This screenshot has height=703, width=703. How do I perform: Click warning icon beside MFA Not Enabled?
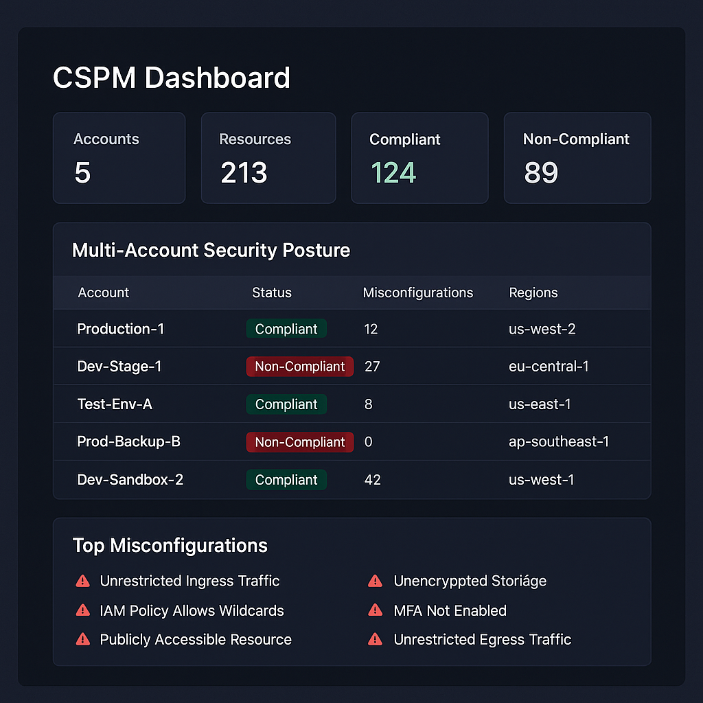click(x=375, y=610)
